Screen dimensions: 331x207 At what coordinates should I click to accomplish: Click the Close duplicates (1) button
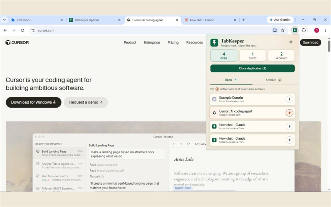[x=252, y=68]
